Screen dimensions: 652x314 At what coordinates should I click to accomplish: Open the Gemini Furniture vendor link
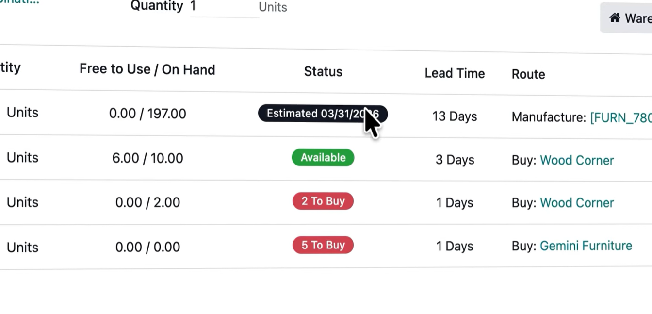[x=586, y=246]
